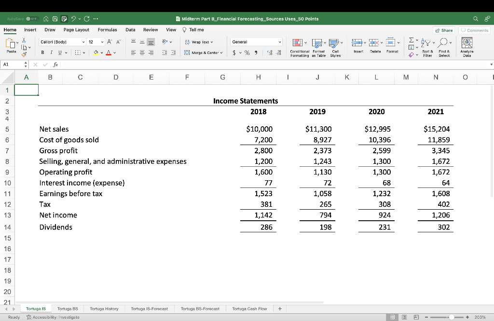
Task: Click the Analyze Data icon
Action: click(467, 42)
